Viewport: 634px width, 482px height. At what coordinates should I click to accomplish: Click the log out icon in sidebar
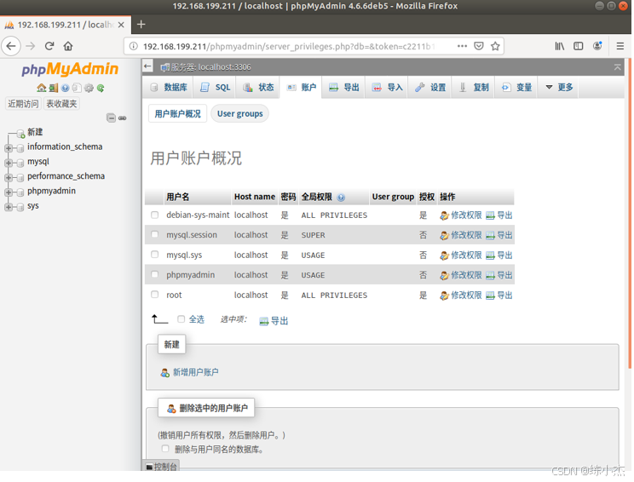click(53, 88)
